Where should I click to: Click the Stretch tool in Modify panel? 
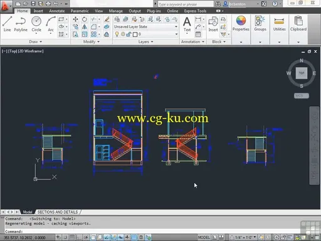(75, 34)
